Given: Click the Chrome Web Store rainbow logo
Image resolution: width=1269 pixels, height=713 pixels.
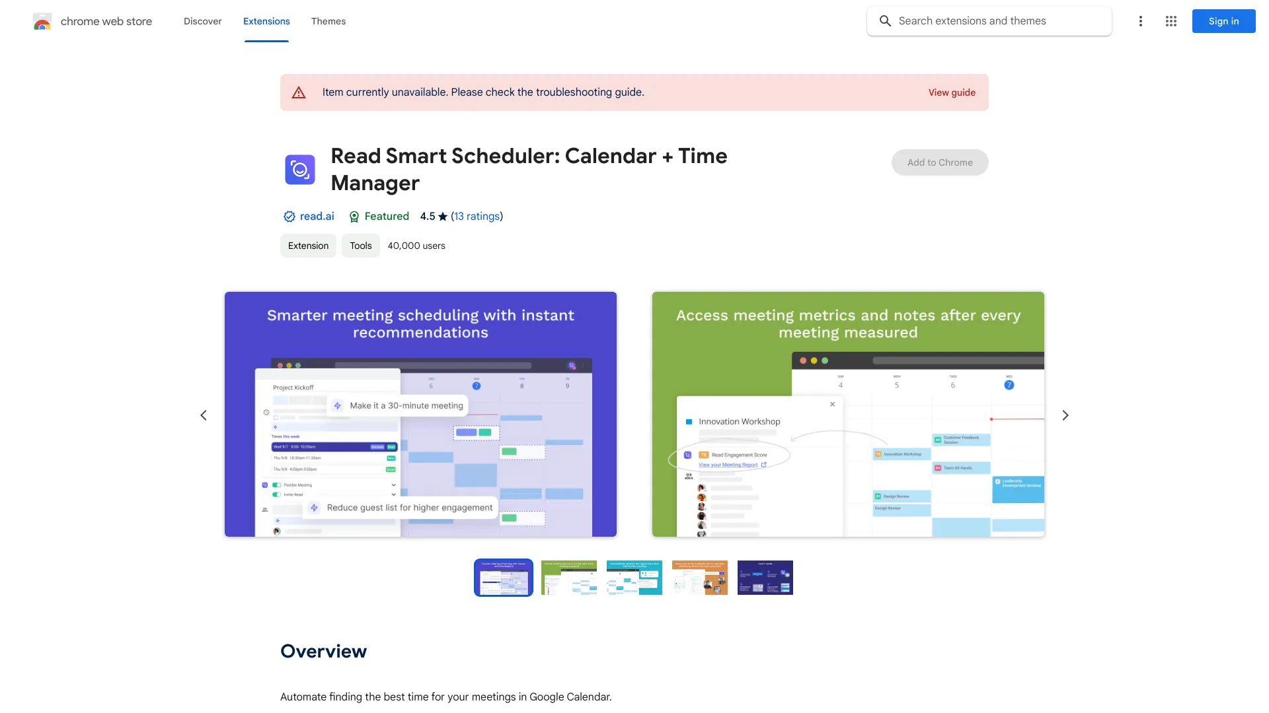Looking at the screenshot, I should tap(42, 21).
